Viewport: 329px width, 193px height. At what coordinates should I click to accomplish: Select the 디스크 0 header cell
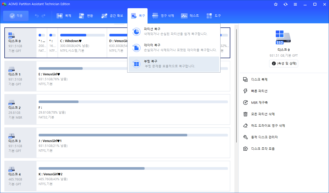(21, 43)
